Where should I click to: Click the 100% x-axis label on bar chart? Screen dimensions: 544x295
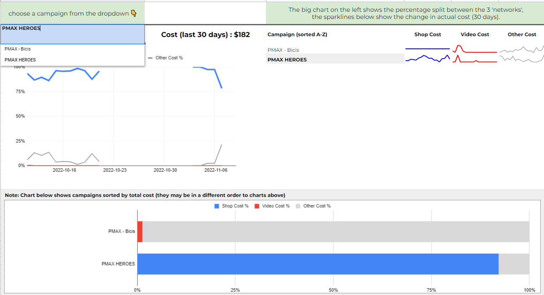click(529, 290)
